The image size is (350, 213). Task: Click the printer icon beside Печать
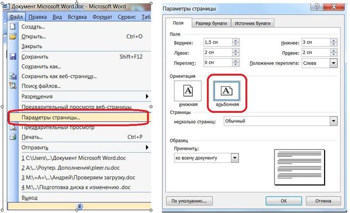point(13,137)
